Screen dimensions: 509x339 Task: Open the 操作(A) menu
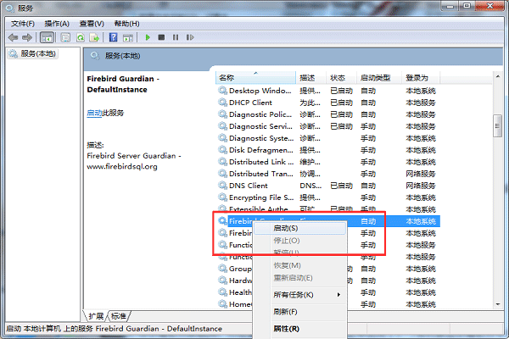(57, 24)
